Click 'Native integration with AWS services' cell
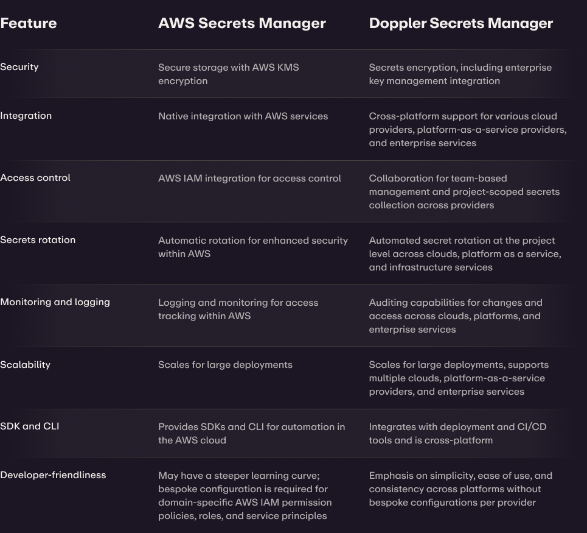This screenshot has height=533, width=587. pyautogui.click(x=243, y=116)
